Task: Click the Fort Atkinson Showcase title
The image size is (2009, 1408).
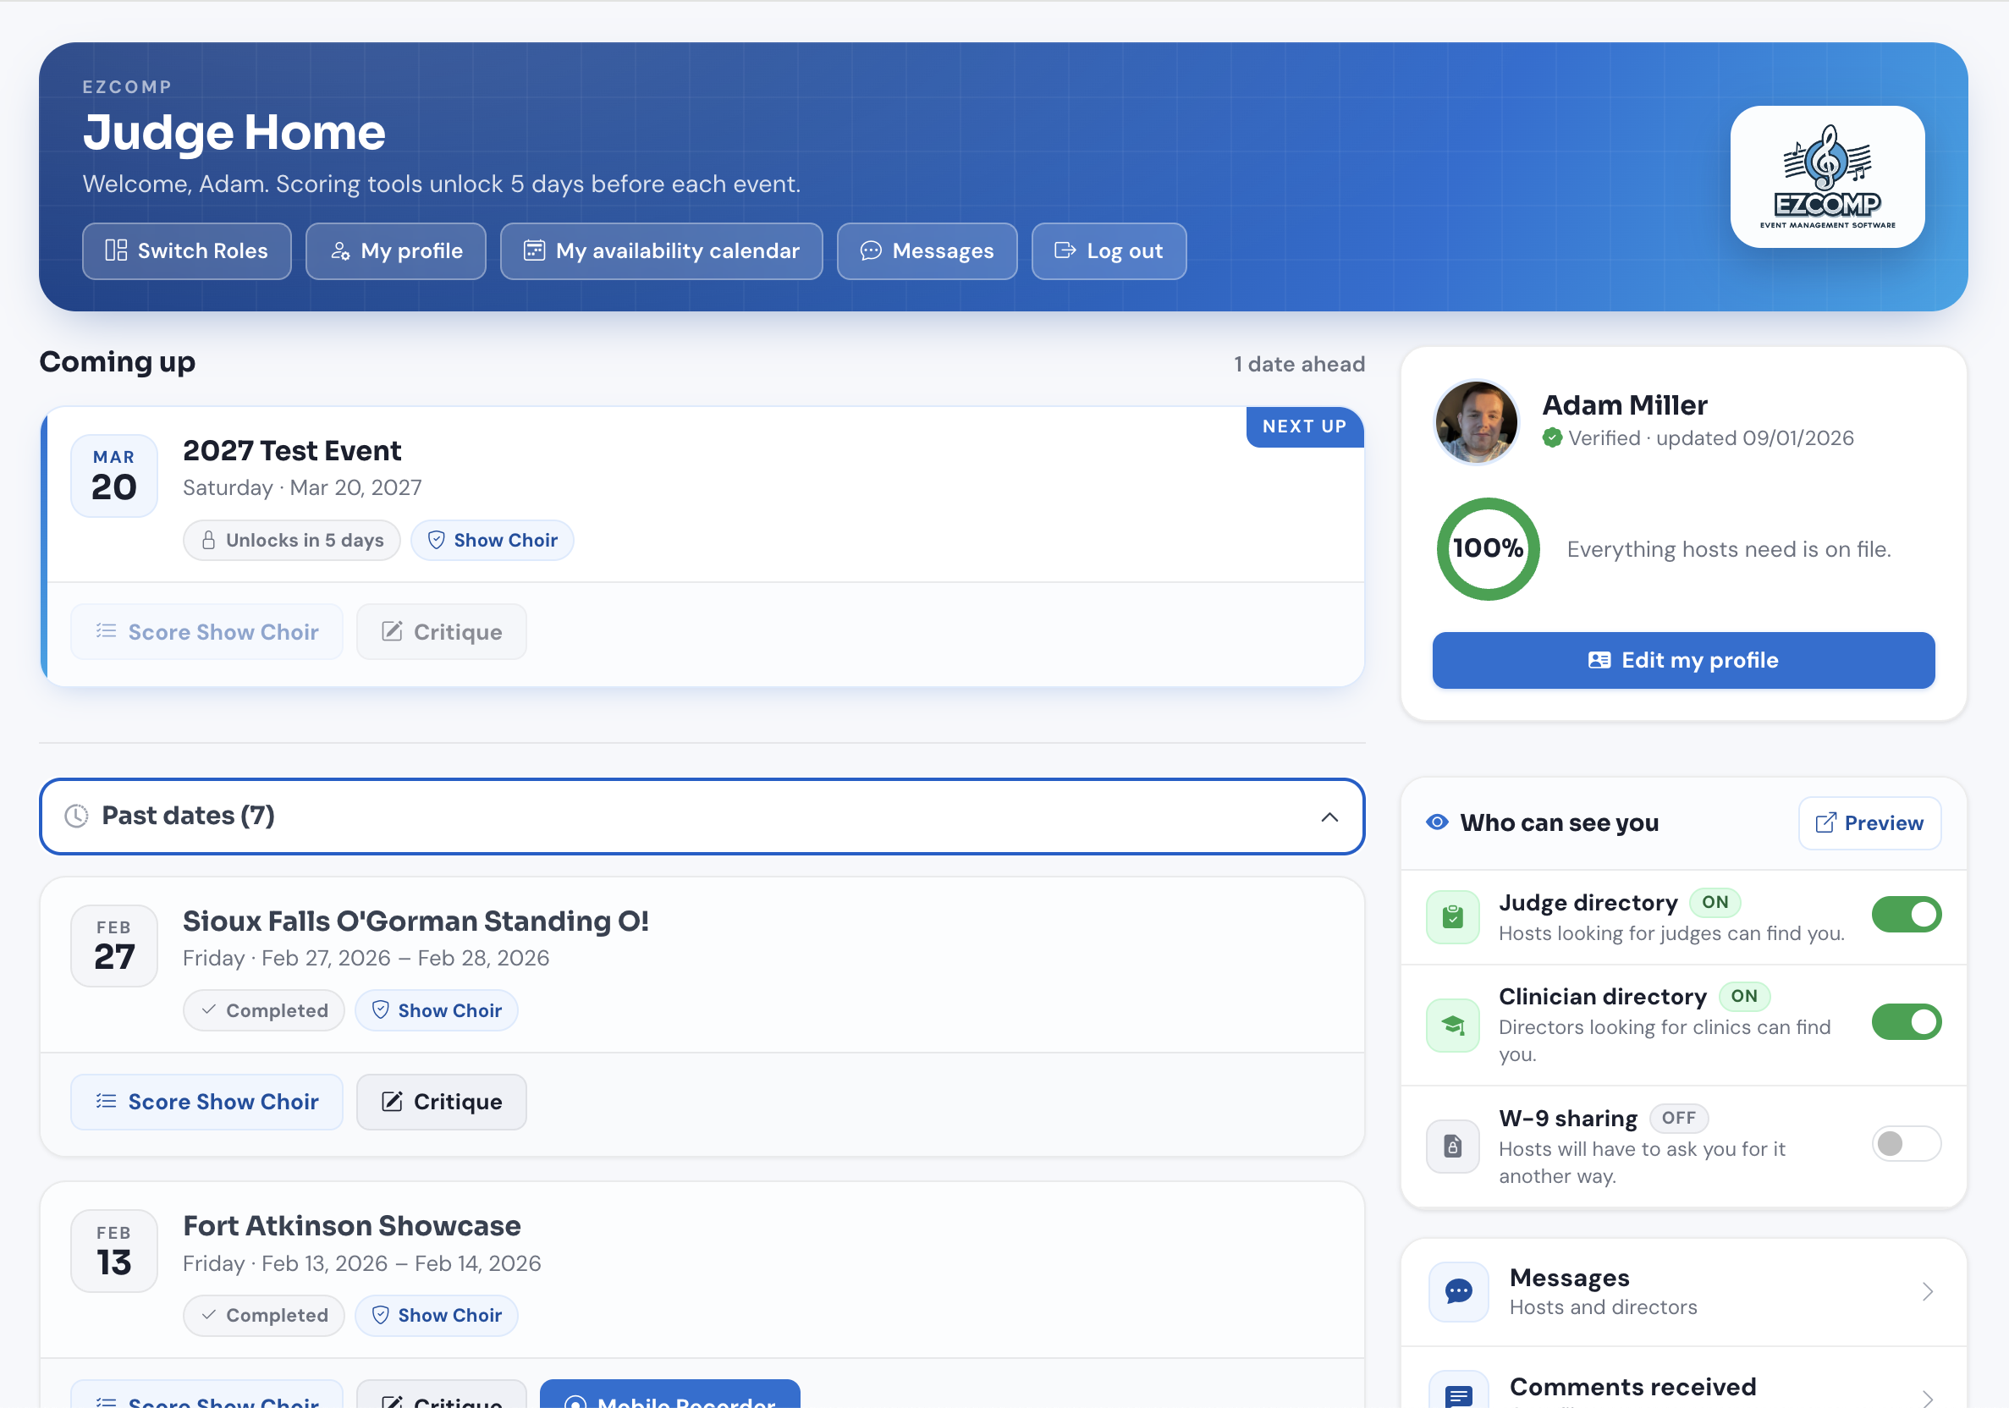Action: pos(352,1226)
